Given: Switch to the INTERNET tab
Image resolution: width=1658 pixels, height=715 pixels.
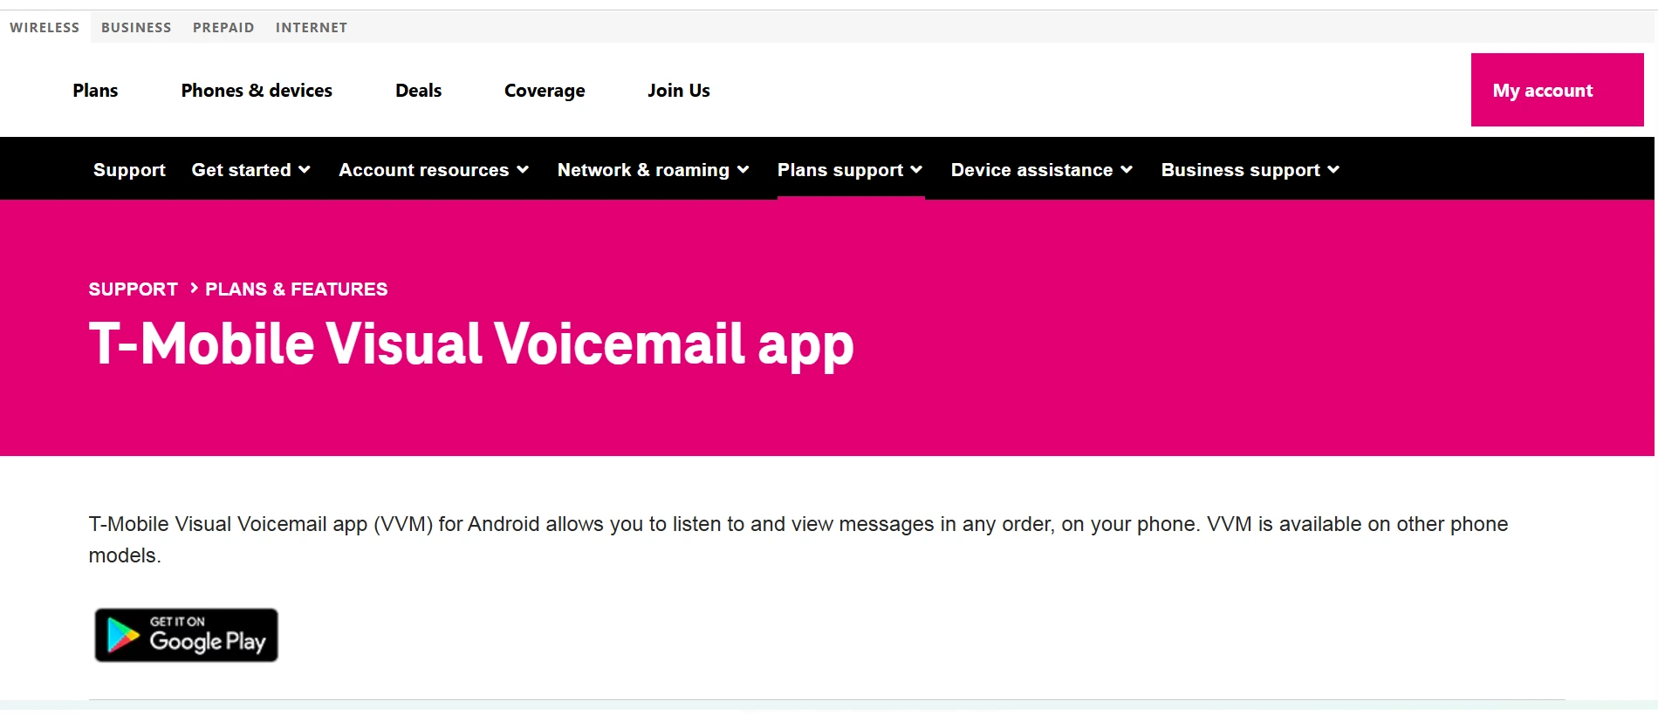Looking at the screenshot, I should 312,27.
